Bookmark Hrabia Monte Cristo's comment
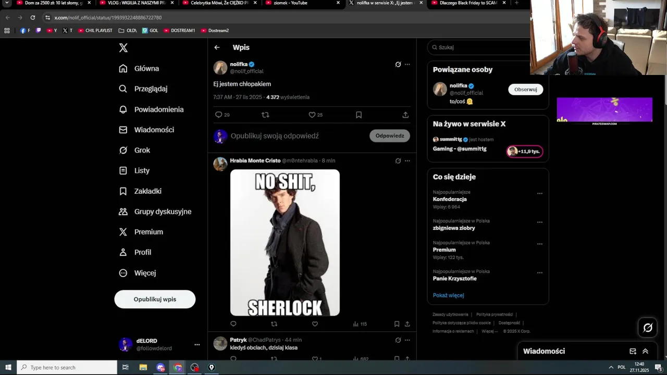667x375 pixels. point(397,324)
